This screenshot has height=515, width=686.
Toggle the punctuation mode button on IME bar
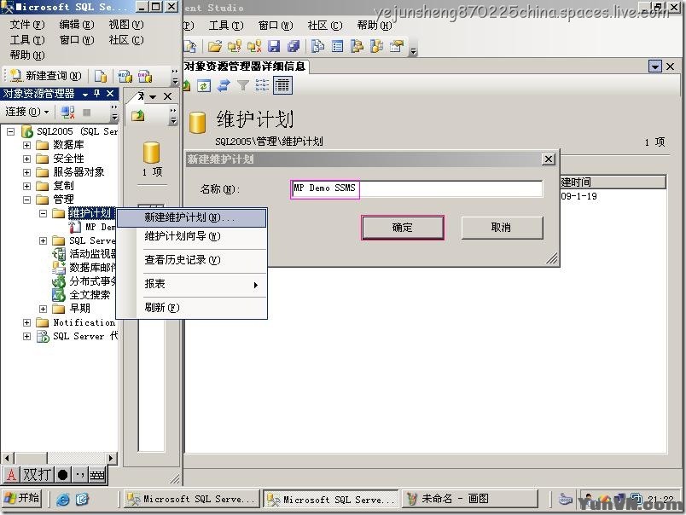coord(79,474)
